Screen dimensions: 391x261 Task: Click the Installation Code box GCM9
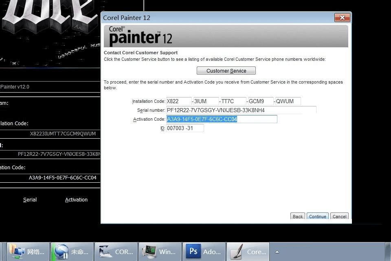[261, 101]
